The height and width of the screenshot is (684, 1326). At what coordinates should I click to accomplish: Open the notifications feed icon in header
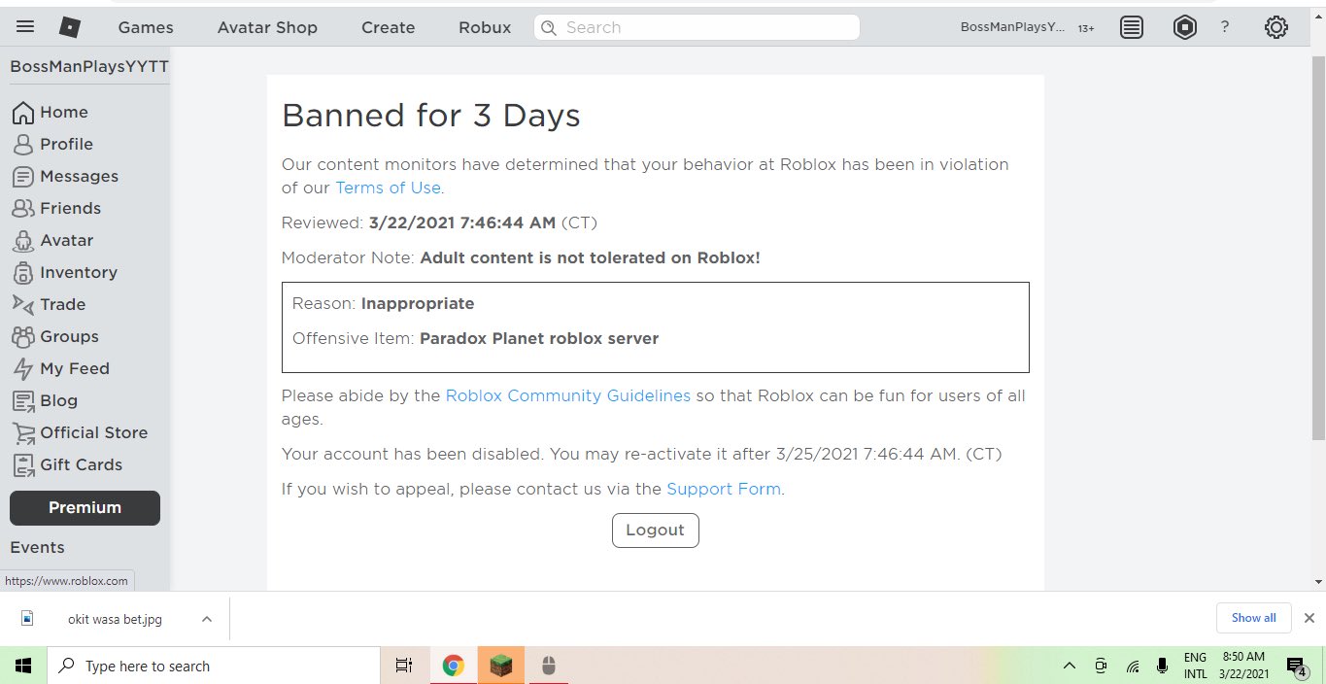[1132, 27]
